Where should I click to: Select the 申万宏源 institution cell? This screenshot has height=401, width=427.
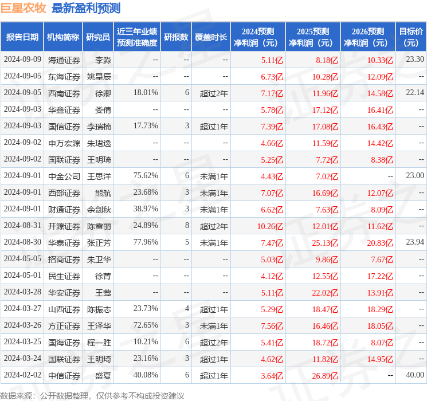(x=64, y=143)
